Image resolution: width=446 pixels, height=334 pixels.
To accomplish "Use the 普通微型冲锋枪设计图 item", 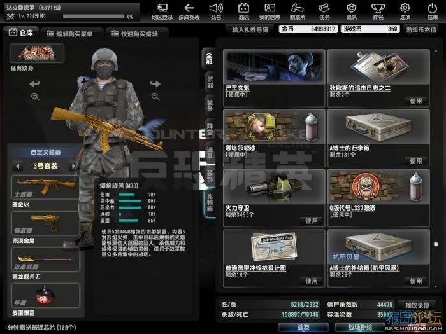I will pos(312,281).
